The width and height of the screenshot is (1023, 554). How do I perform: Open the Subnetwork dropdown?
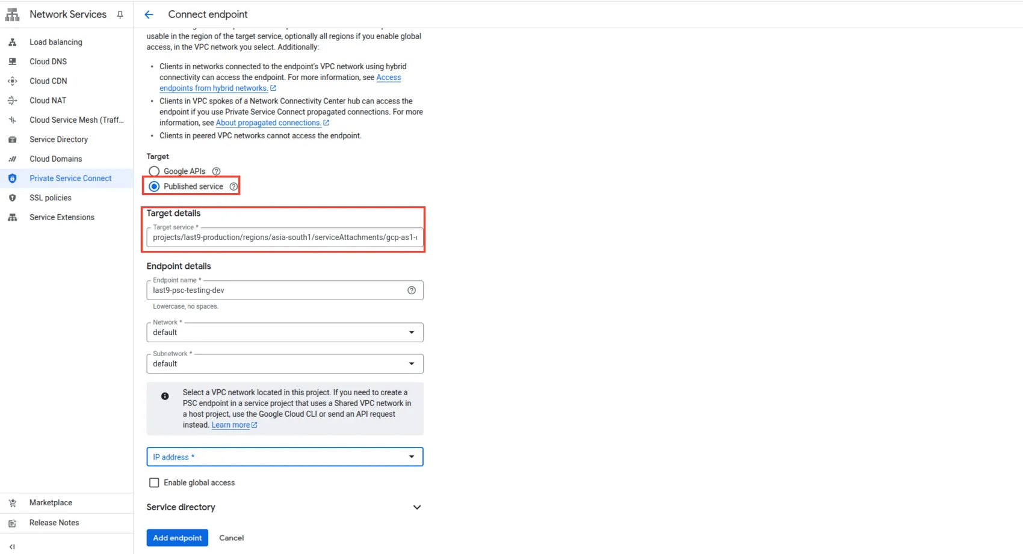click(285, 363)
